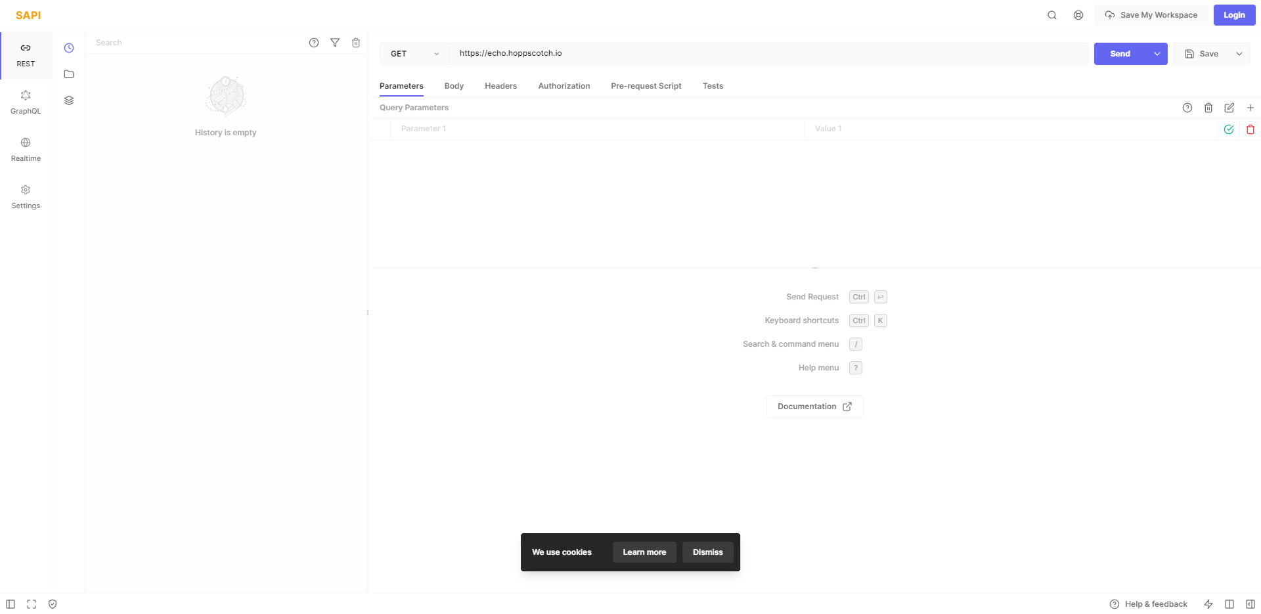The width and height of the screenshot is (1261, 614).
Task: Click the history filter funnel icon
Action: coord(335,43)
